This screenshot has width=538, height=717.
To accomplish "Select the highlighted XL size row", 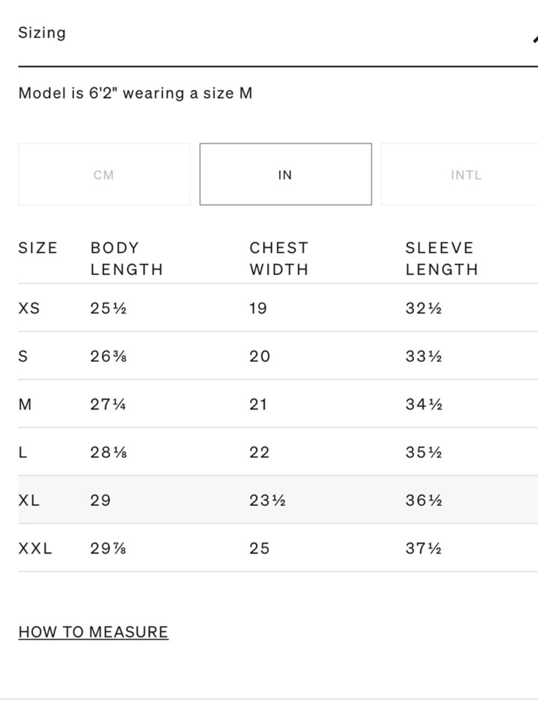I will [278, 500].
